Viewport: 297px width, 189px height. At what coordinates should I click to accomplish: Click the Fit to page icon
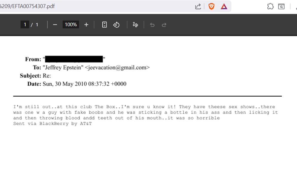[x=104, y=25]
